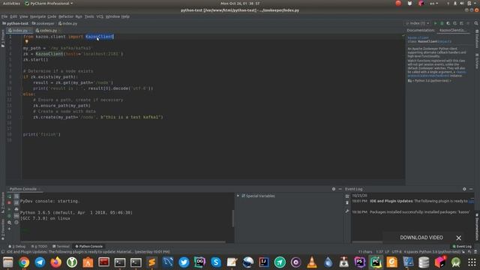Screen dimensions: 480x270
Task: Open the Tools menu
Action: (x=89, y=16)
